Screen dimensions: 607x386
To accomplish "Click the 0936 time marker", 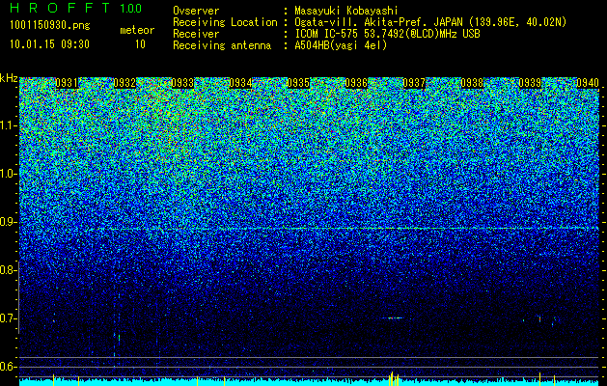I will coord(356,83).
